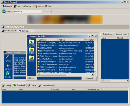The image size is (130, 106).
Task: Click the Time Remaining column header
Action: click(x=94, y=89)
